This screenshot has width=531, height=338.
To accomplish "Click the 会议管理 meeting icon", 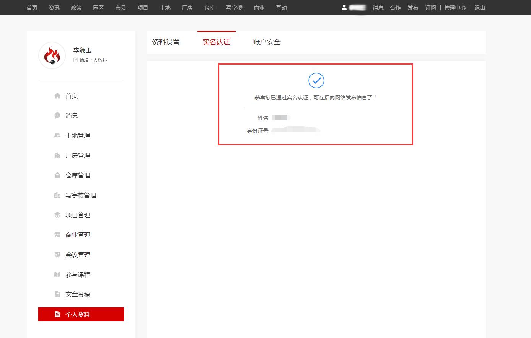I will (57, 255).
